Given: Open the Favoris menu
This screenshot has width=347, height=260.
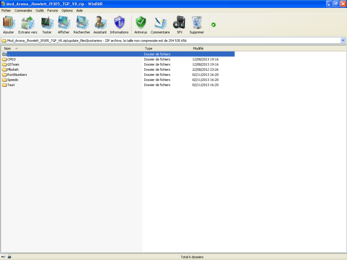Looking at the screenshot, I should click(x=53, y=10).
